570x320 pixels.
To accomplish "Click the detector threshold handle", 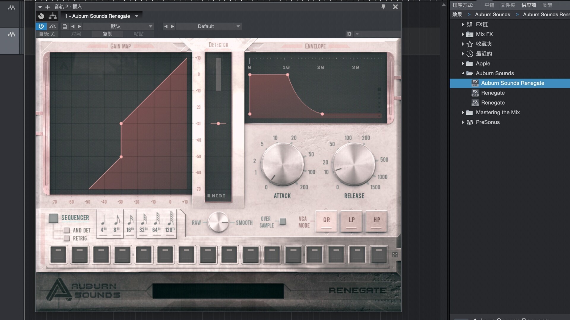I will [x=218, y=124].
